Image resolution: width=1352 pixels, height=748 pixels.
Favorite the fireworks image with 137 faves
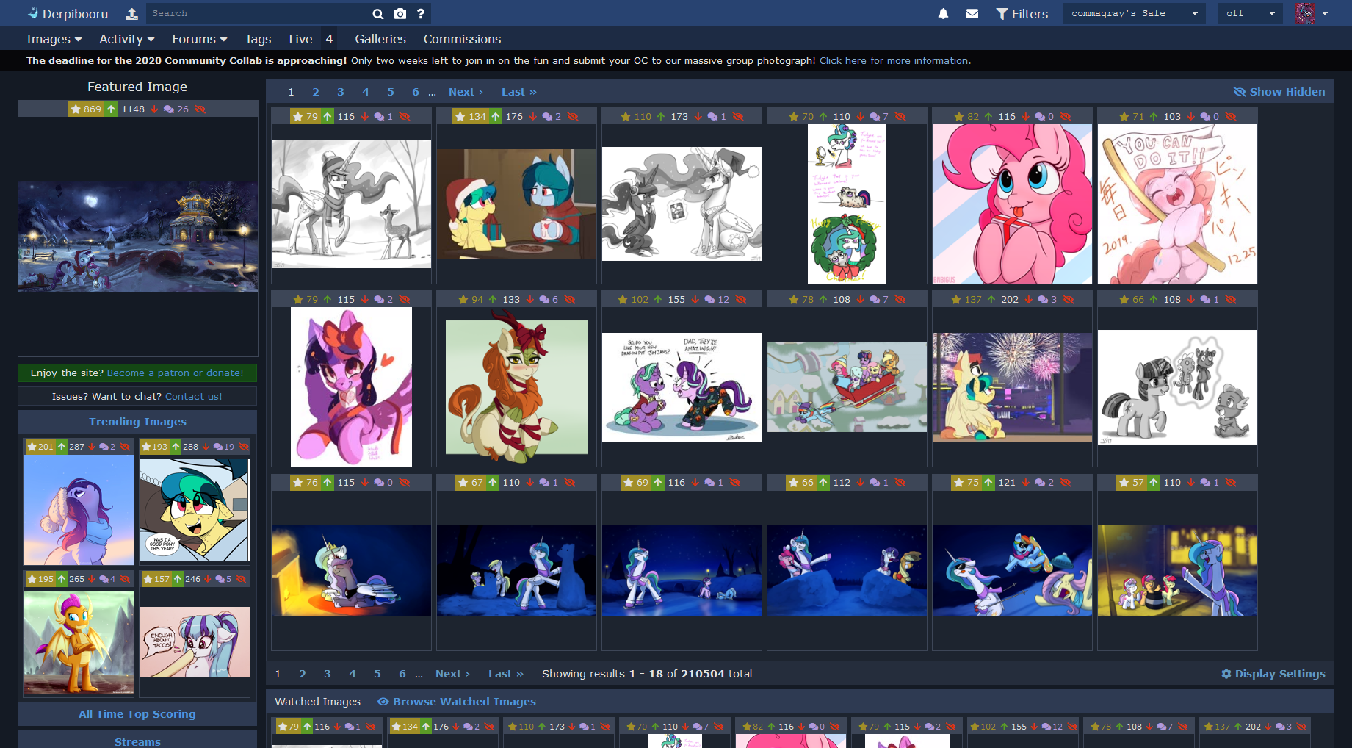966,299
